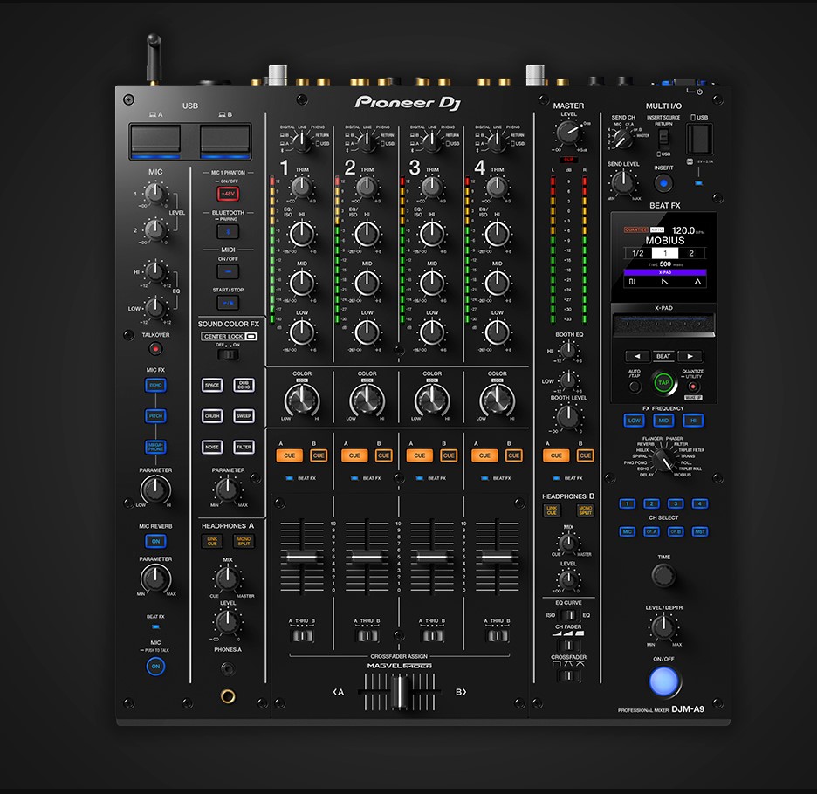Flip the EQ CURVE ISO/EQ switch
Screen dimensions: 817x794
pyautogui.click(x=568, y=615)
